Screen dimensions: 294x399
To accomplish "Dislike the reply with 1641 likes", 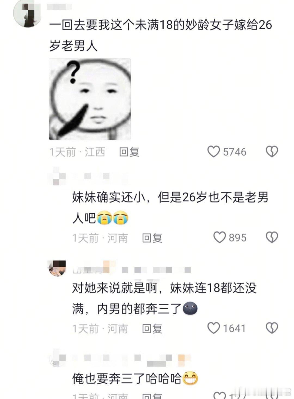I will click(272, 328).
